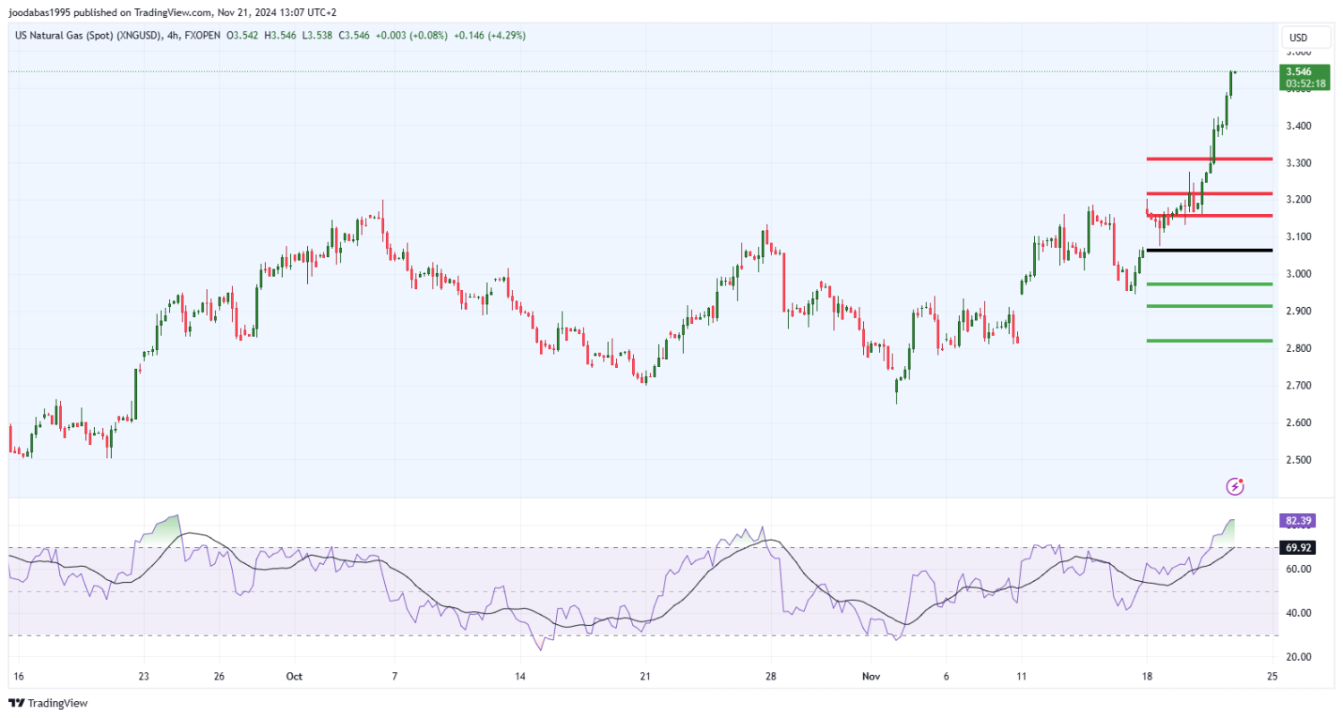Click the black 69.92 RSI average label

click(x=1298, y=546)
